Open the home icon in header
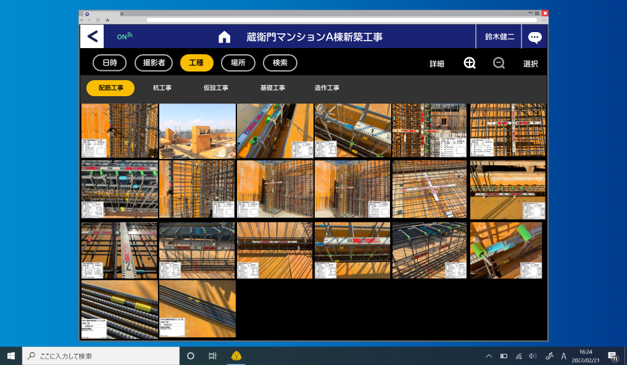 tap(225, 37)
